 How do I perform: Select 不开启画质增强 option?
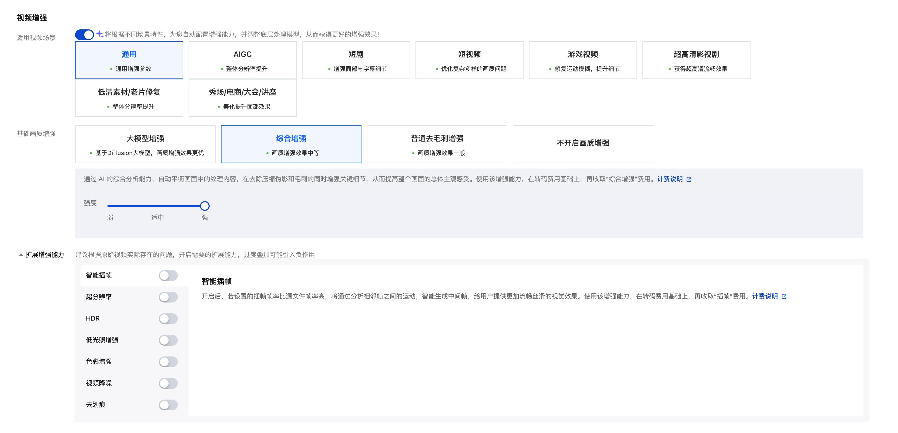[582, 144]
